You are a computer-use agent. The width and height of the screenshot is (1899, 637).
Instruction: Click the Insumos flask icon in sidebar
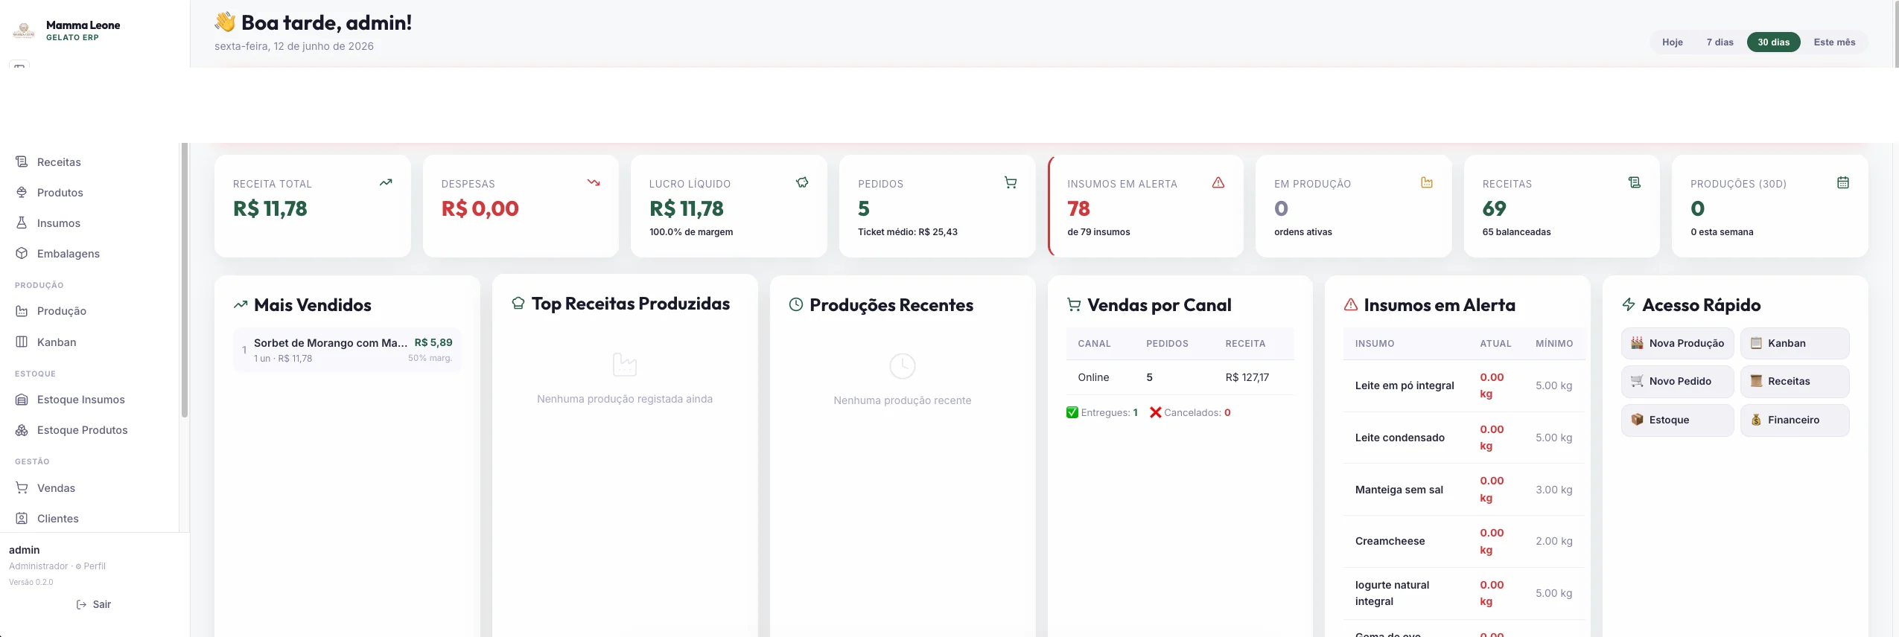[x=22, y=223]
